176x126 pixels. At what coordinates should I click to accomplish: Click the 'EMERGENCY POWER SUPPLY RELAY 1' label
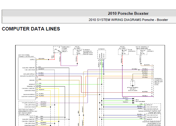tap(66, 49)
